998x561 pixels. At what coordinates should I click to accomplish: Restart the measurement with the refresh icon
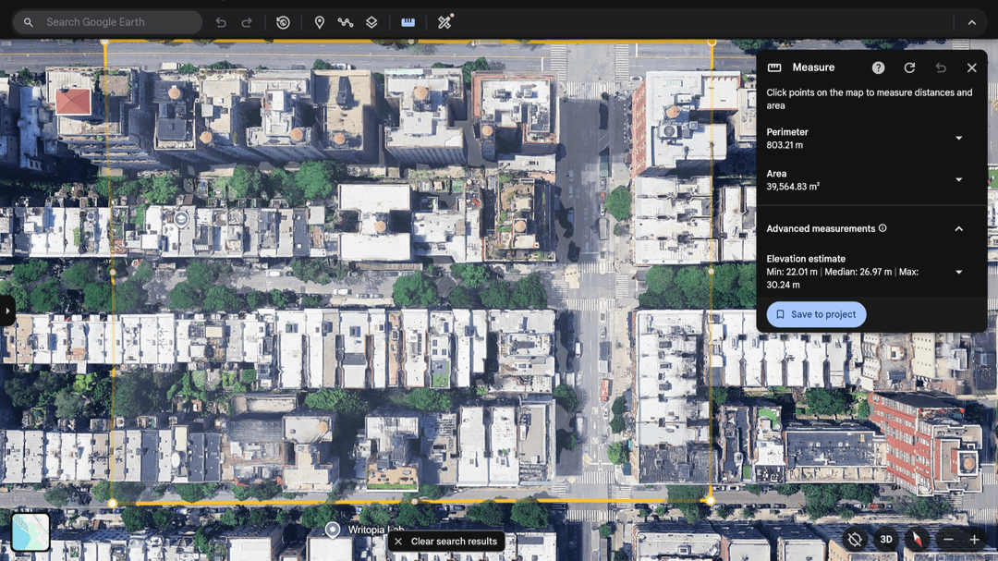tap(909, 67)
